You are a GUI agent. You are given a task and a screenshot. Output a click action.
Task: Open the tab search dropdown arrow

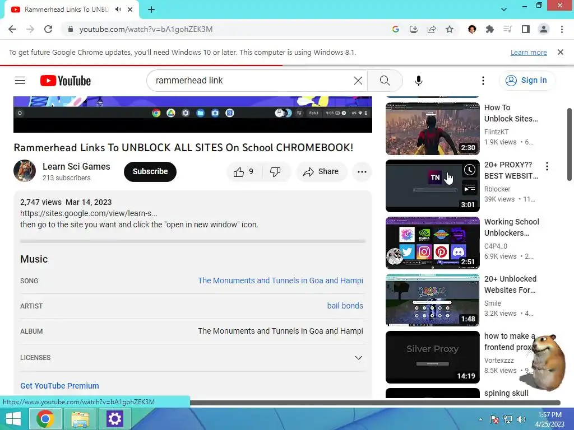click(x=504, y=10)
